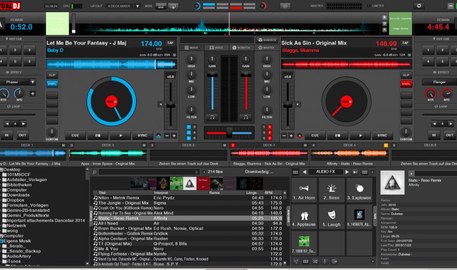Play the Explosion sample pad
457x270 pixels.
tap(359, 191)
